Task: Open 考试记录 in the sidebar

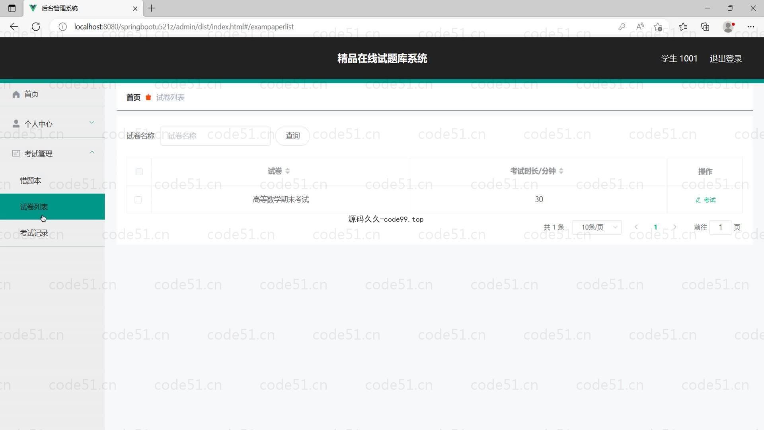Action: (52, 233)
